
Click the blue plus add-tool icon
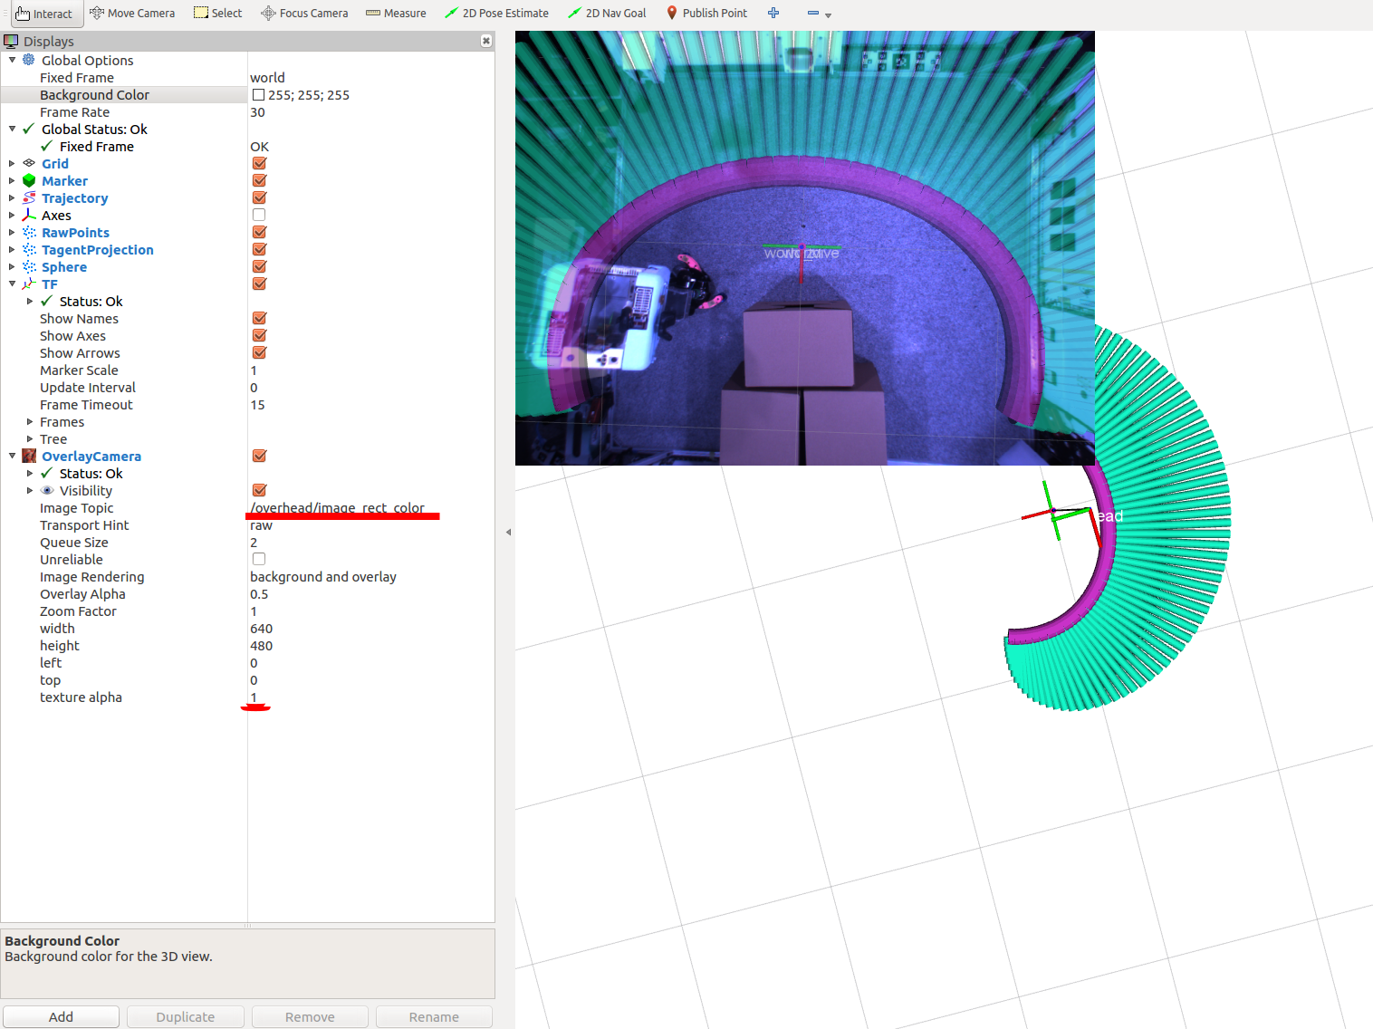[773, 13]
